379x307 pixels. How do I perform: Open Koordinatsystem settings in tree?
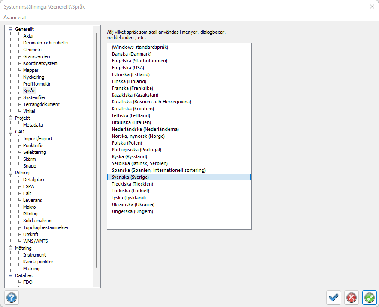(40, 63)
